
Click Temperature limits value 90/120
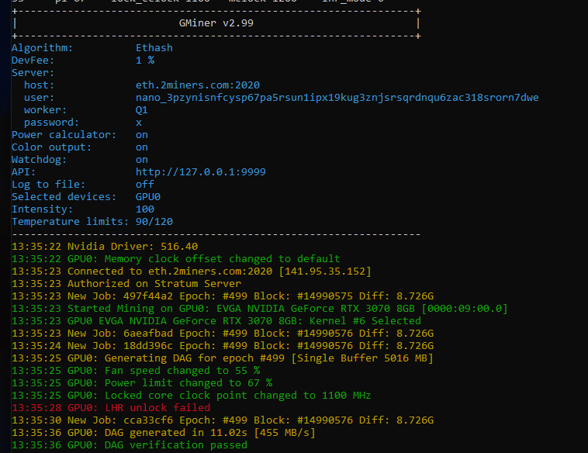point(154,221)
